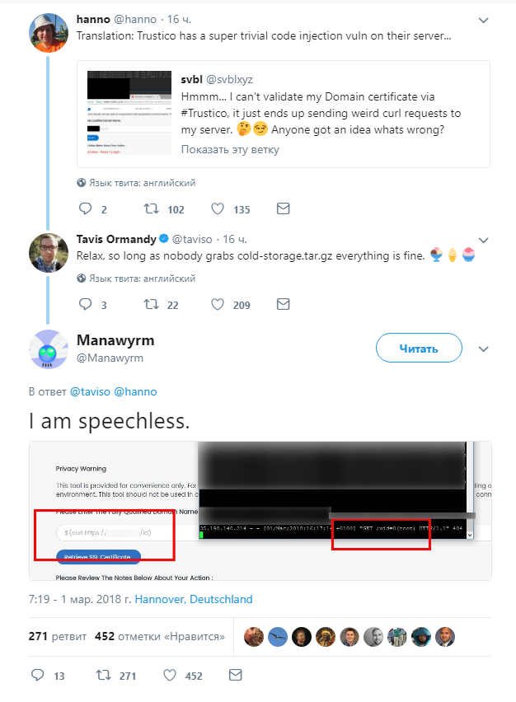This screenshot has height=702, width=516.
Task: Click the Hannover, Deutschland location link
Action: (194, 599)
